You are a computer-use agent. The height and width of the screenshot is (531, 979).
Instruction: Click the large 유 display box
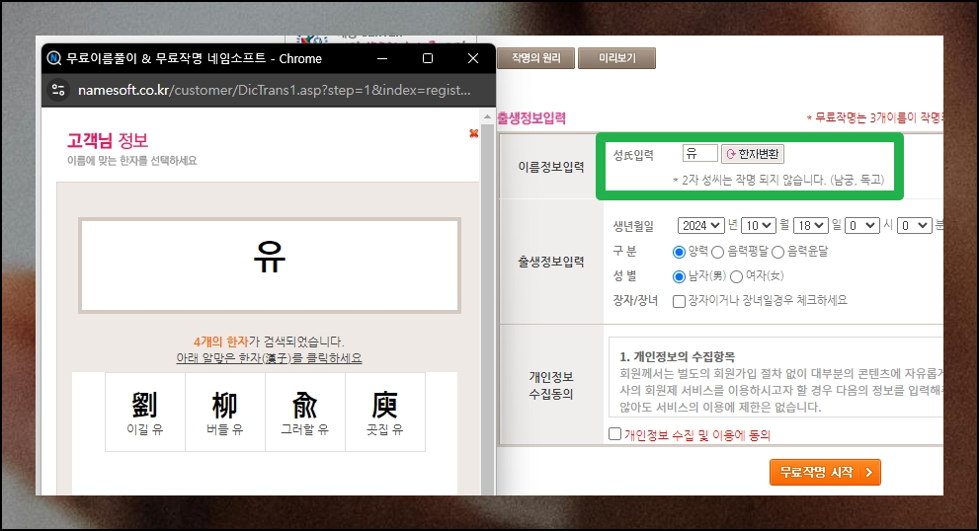click(270, 265)
